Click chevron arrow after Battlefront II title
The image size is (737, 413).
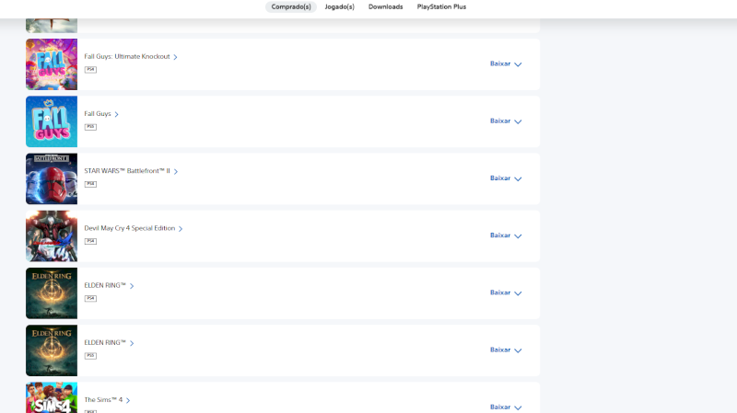[176, 171]
